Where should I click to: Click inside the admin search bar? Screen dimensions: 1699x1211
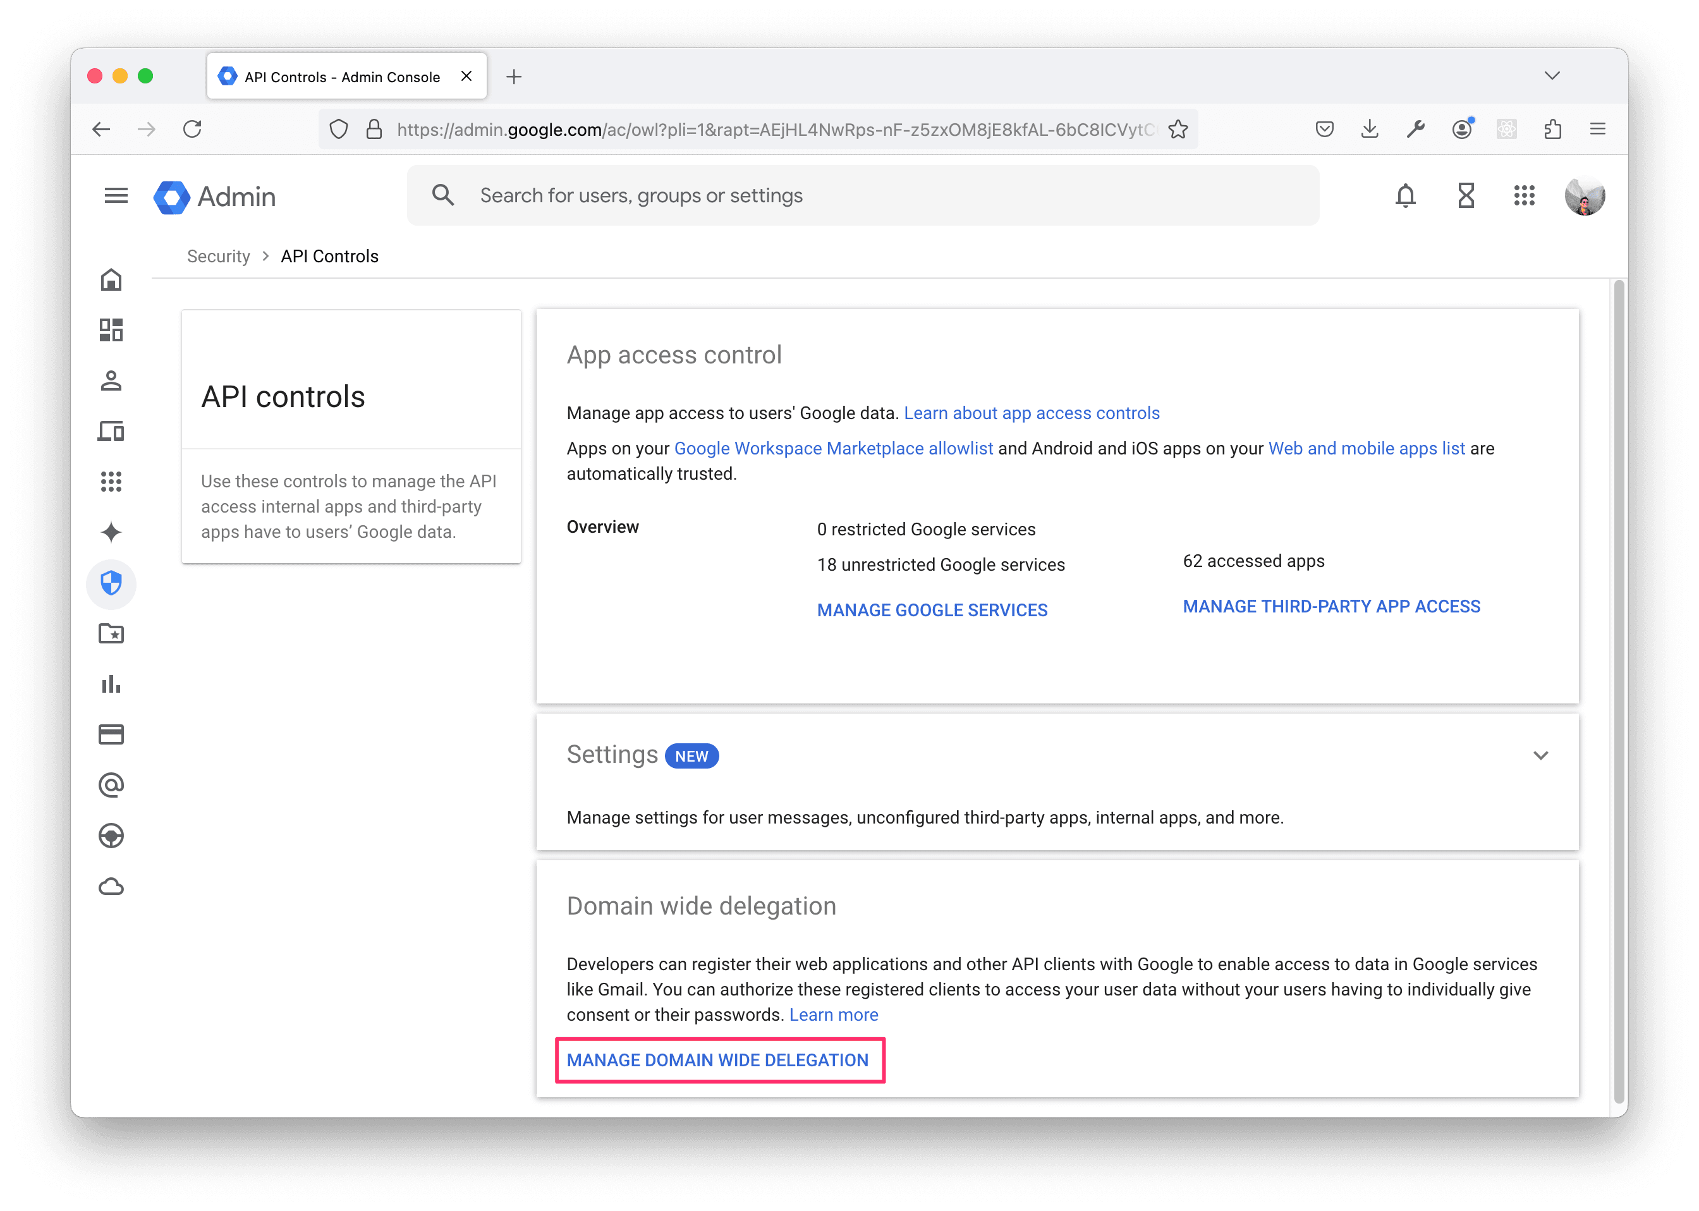[820, 195]
